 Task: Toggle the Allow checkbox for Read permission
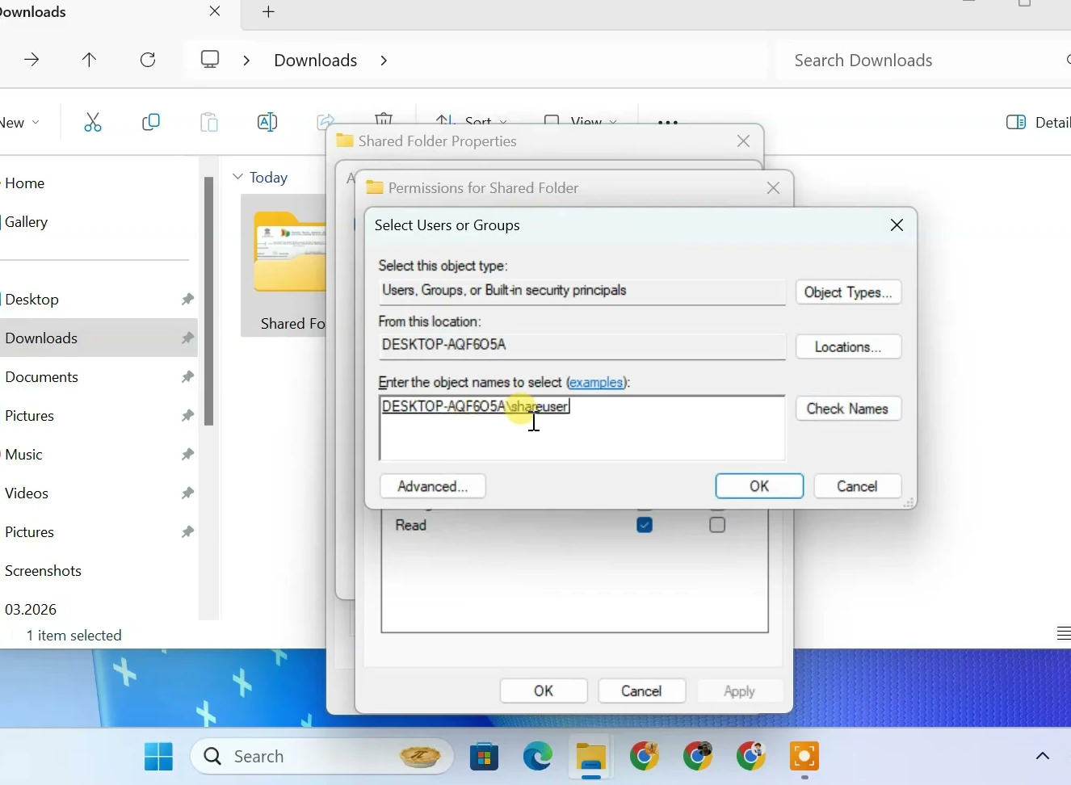645,525
